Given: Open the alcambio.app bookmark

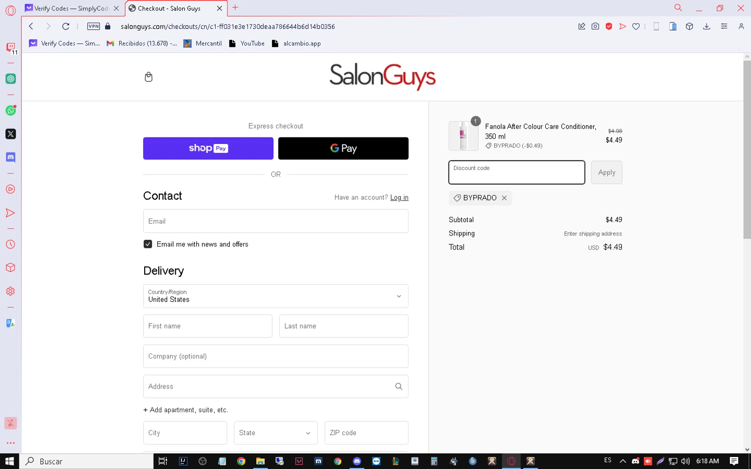Looking at the screenshot, I should click(296, 43).
